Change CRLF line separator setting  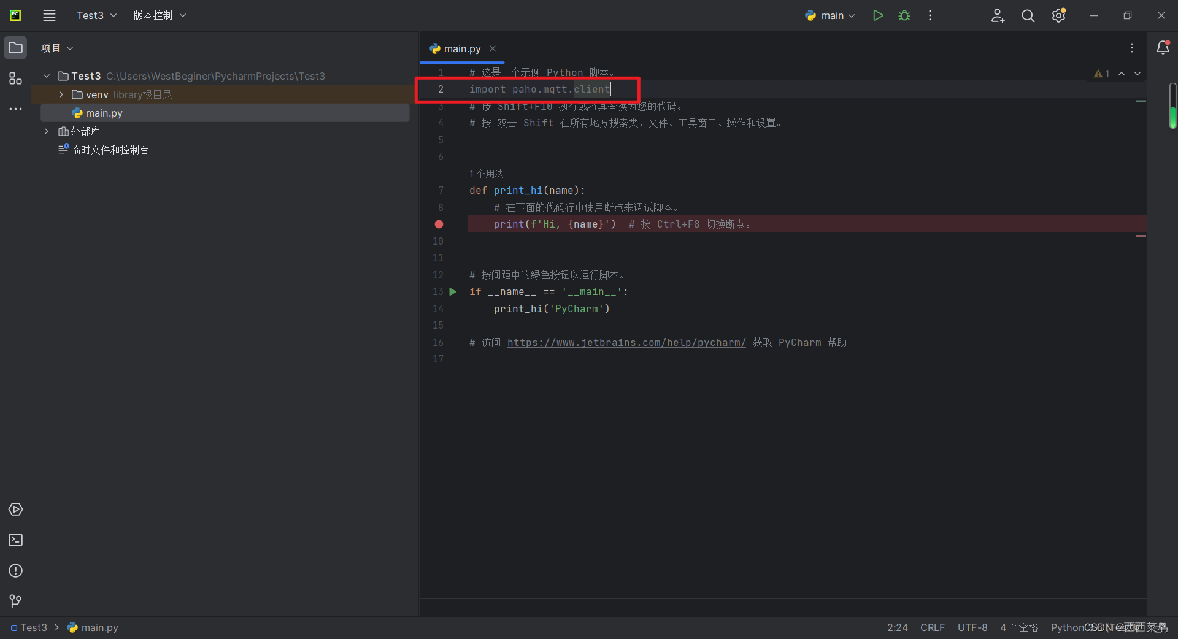click(932, 628)
